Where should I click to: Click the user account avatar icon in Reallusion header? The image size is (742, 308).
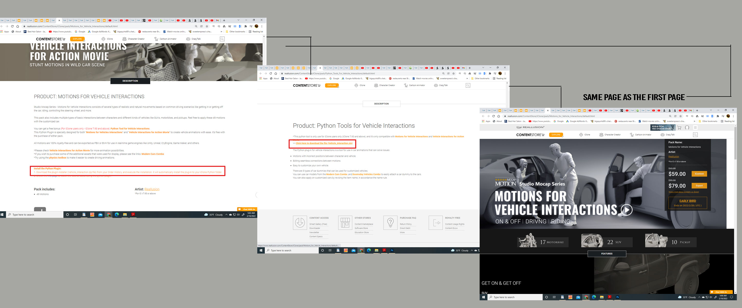point(687,127)
